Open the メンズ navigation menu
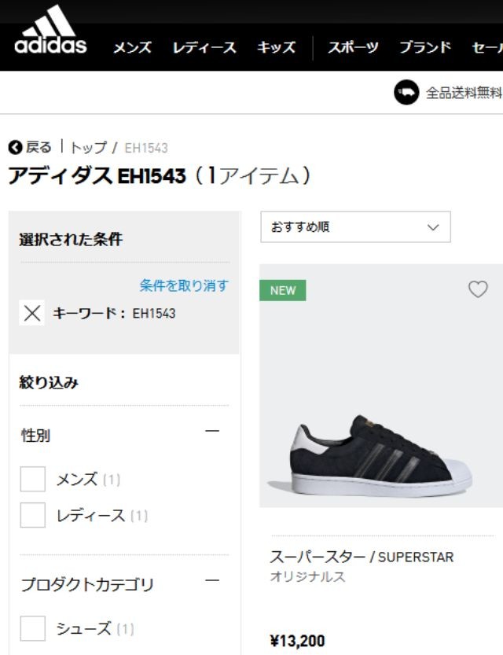Image resolution: width=503 pixels, height=655 pixels. [131, 47]
